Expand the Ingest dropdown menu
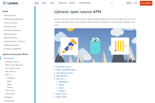The width and height of the screenshot is (155, 103). 44,3
